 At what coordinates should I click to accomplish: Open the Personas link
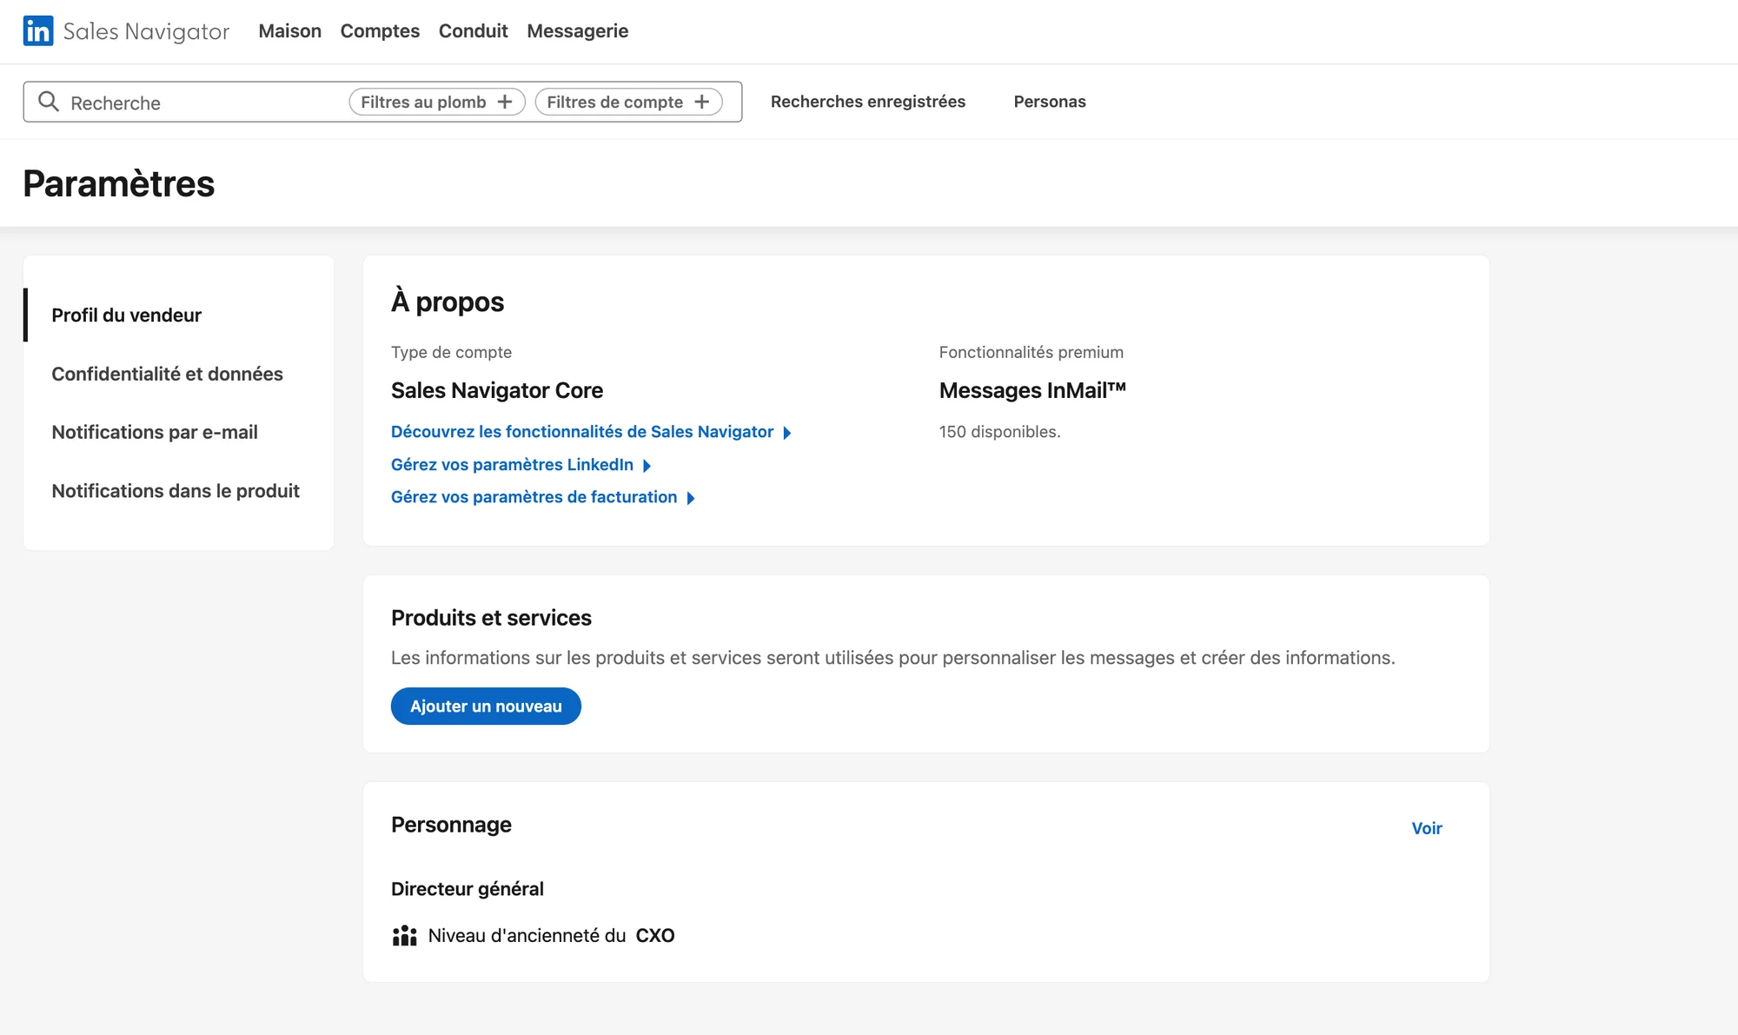point(1050,102)
